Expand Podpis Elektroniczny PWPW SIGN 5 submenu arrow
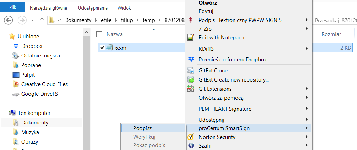The width and height of the screenshot is (357, 150). coord(307,20)
